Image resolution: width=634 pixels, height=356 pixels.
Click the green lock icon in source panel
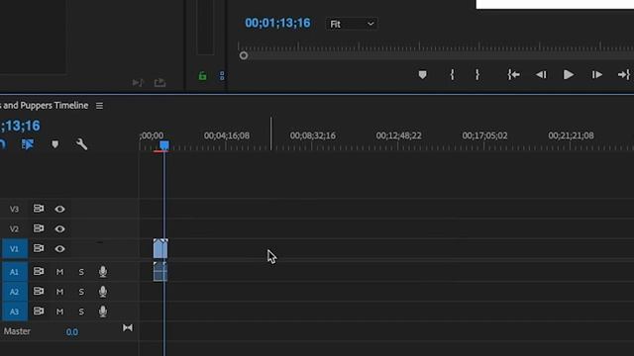pos(202,75)
